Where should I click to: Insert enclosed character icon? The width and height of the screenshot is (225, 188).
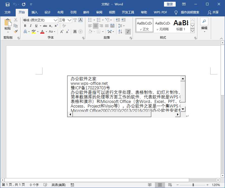[80, 32]
